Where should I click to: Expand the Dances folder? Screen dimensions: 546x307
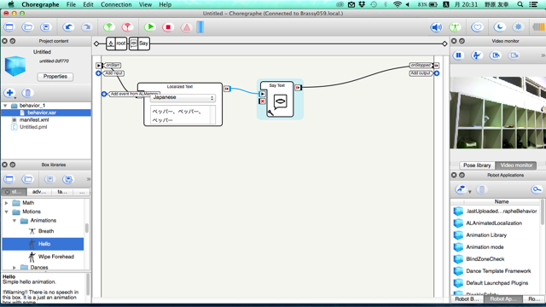point(15,268)
